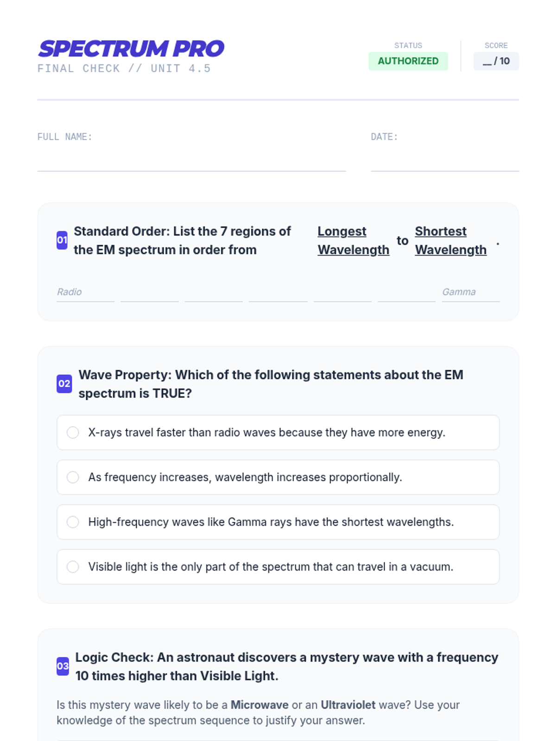
Task: Click the SPECTRUM PRO logo
Action: coord(131,49)
